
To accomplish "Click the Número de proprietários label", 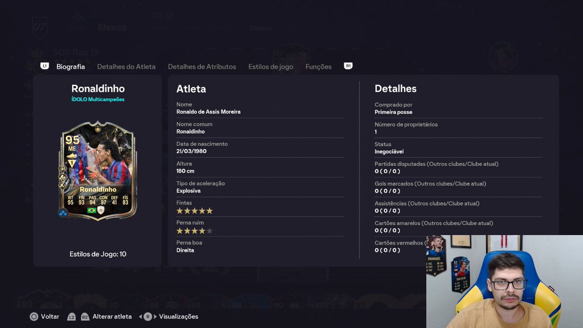I will pos(406,124).
